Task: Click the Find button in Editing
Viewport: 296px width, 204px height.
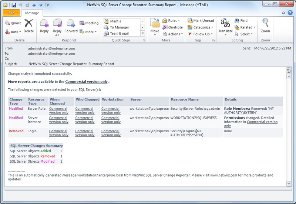Action: [241, 21]
